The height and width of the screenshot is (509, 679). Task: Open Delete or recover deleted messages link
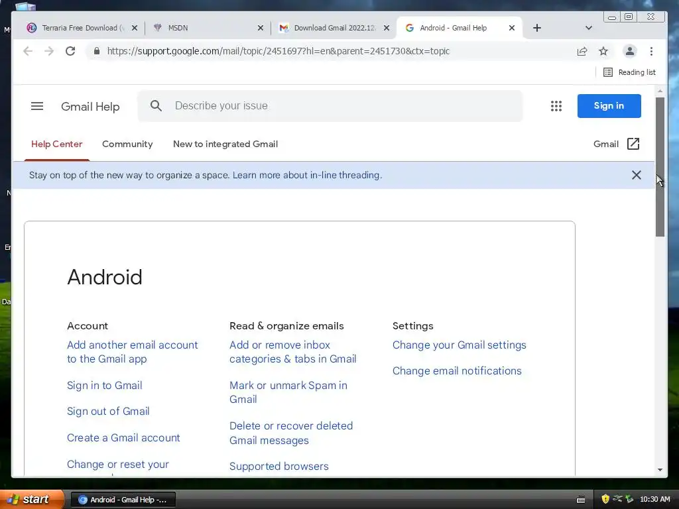[291, 433]
